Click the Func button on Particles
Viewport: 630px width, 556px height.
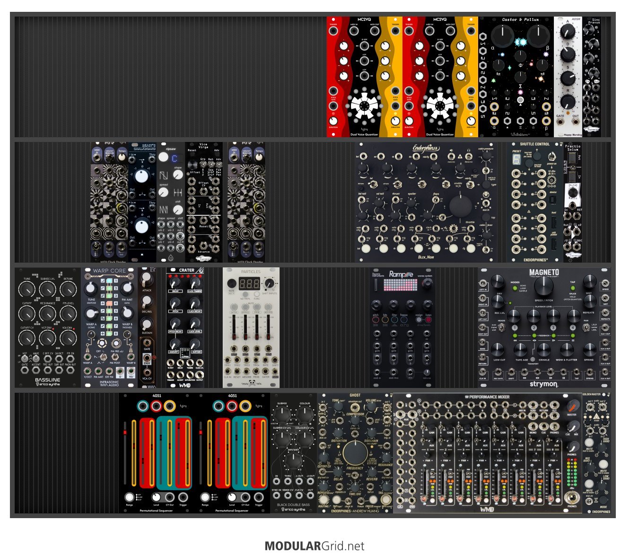pos(257,293)
